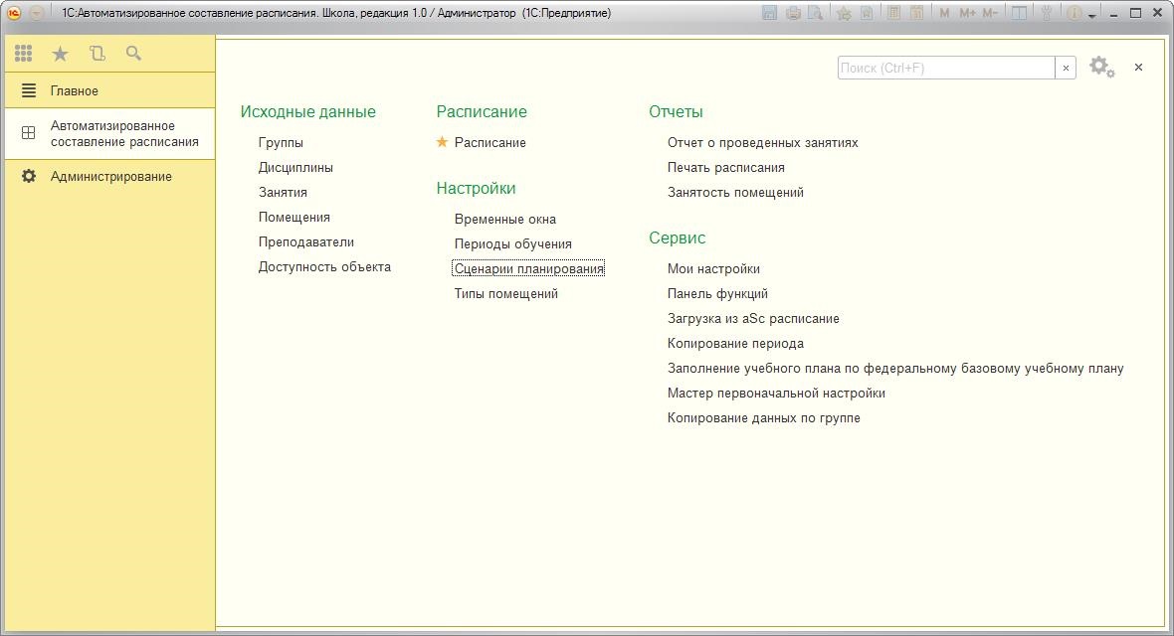The height and width of the screenshot is (636, 1174).
Task: Open the menu settings gear near search
Action: (x=1100, y=68)
